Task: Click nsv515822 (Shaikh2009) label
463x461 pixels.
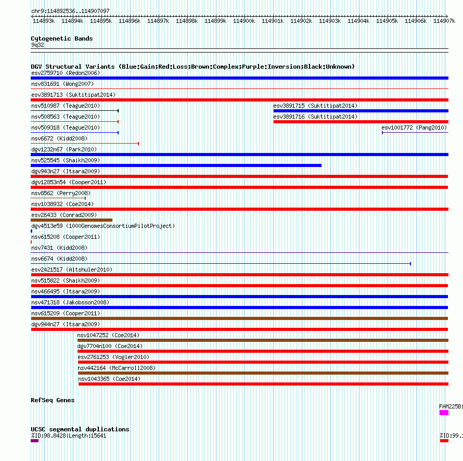Action: coord(66,280)
